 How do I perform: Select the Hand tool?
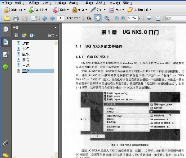coord(98,18)
